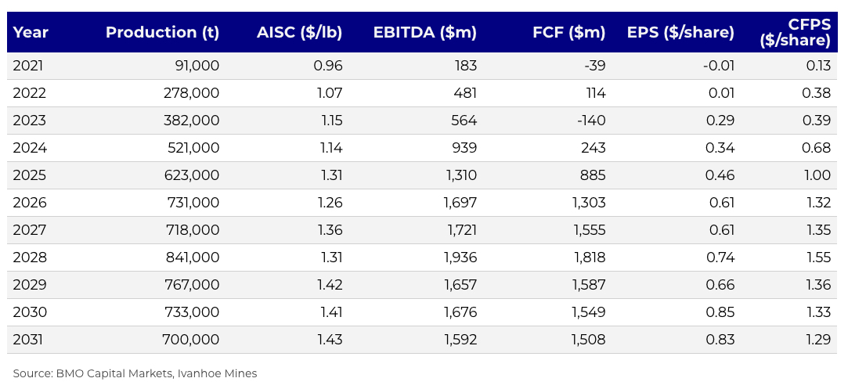Select the AISC ($/lb) header cell
The height and width of the screenshot is (389, 848).
tap(299, 32)
